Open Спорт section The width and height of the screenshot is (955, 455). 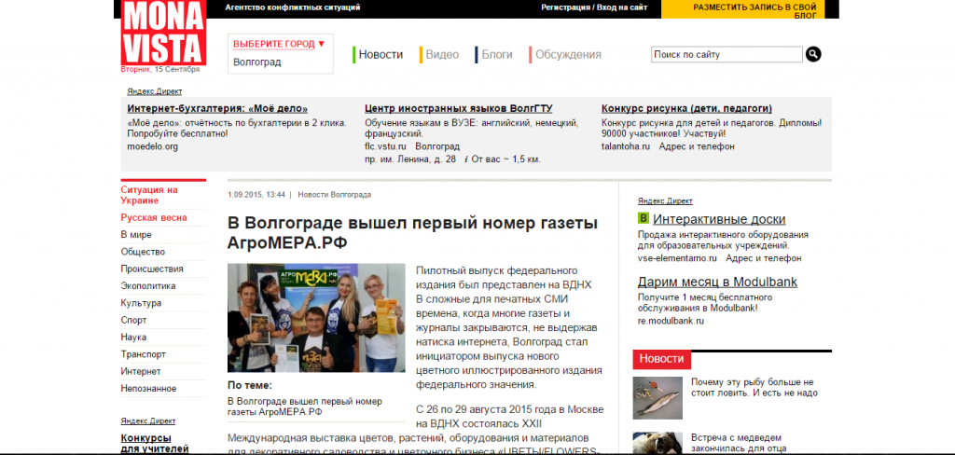coord(133,320)
